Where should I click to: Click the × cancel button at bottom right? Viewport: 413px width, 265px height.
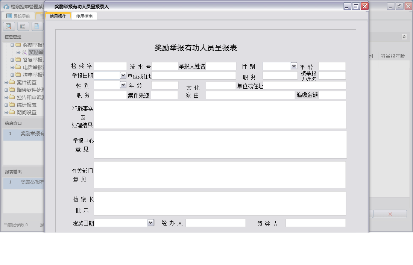tap(390, 214)
